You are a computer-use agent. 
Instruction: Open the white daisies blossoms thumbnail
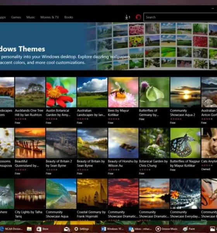tap(7, 143)
